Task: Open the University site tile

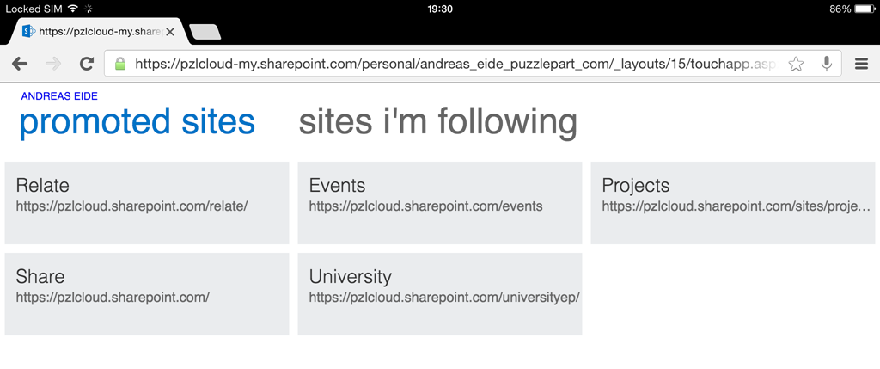Action: coord(440,294)
